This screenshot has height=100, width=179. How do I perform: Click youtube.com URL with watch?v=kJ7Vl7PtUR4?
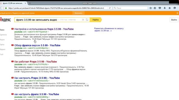31,64
